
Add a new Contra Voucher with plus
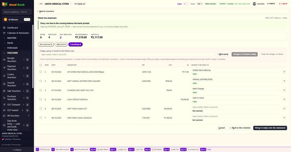point(27,76)
